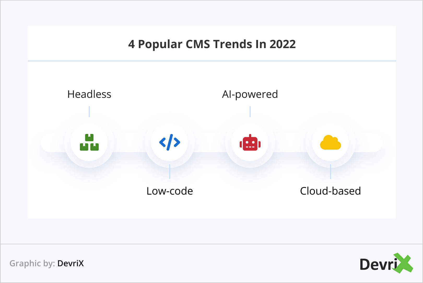Click the connector line above Cloud-based label
This screenshot has width=423, height=283.
[331, 172]
